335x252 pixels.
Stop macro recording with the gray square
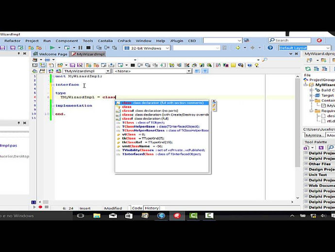pos(47,207)
